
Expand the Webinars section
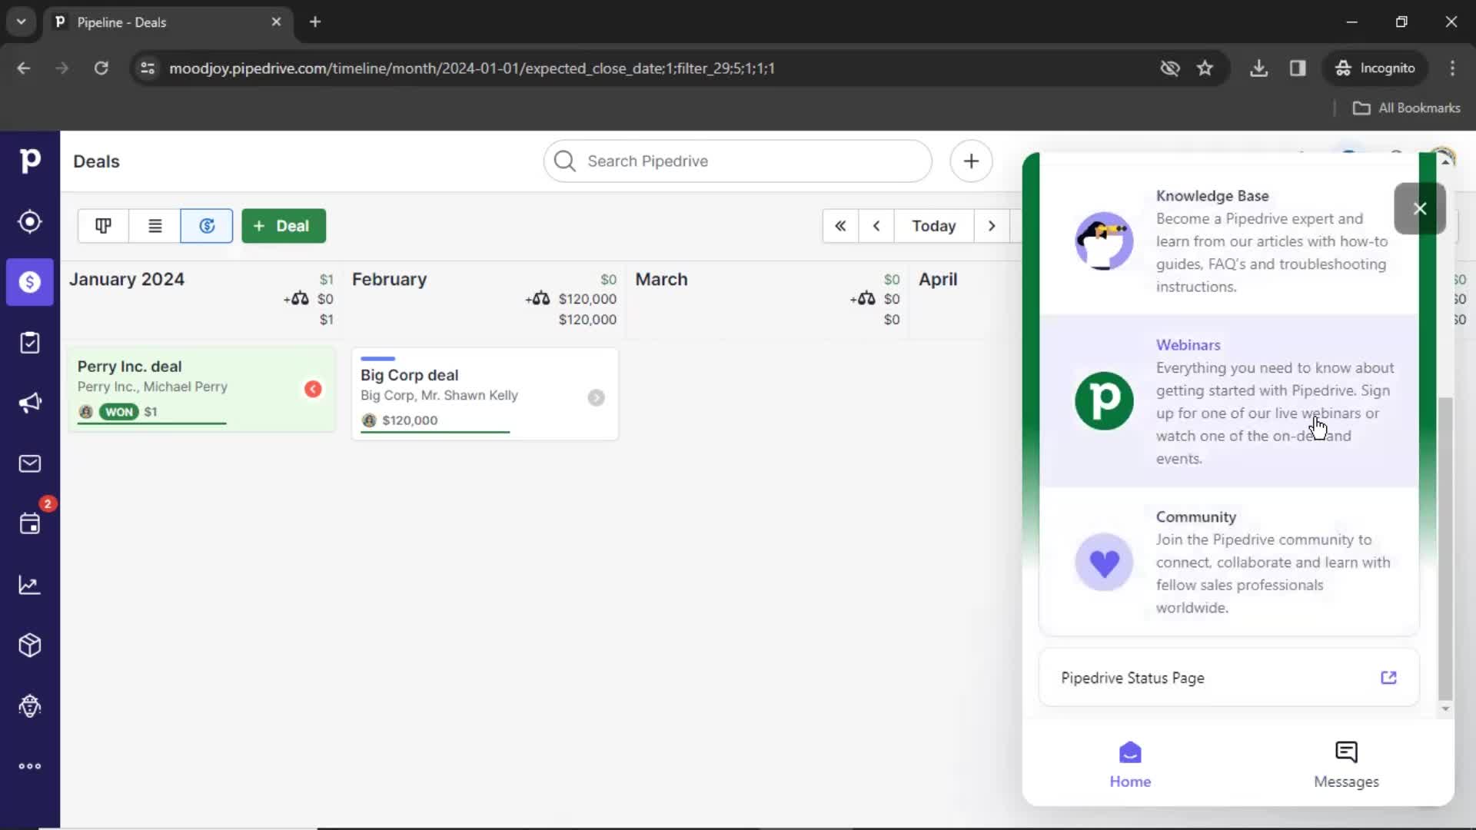pos(1187,344)
